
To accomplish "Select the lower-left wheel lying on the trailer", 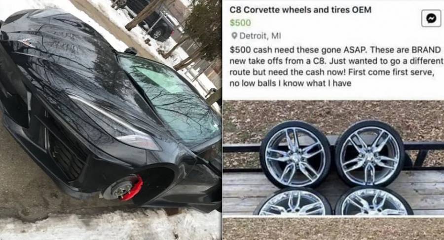I will [x=293, y=202].
